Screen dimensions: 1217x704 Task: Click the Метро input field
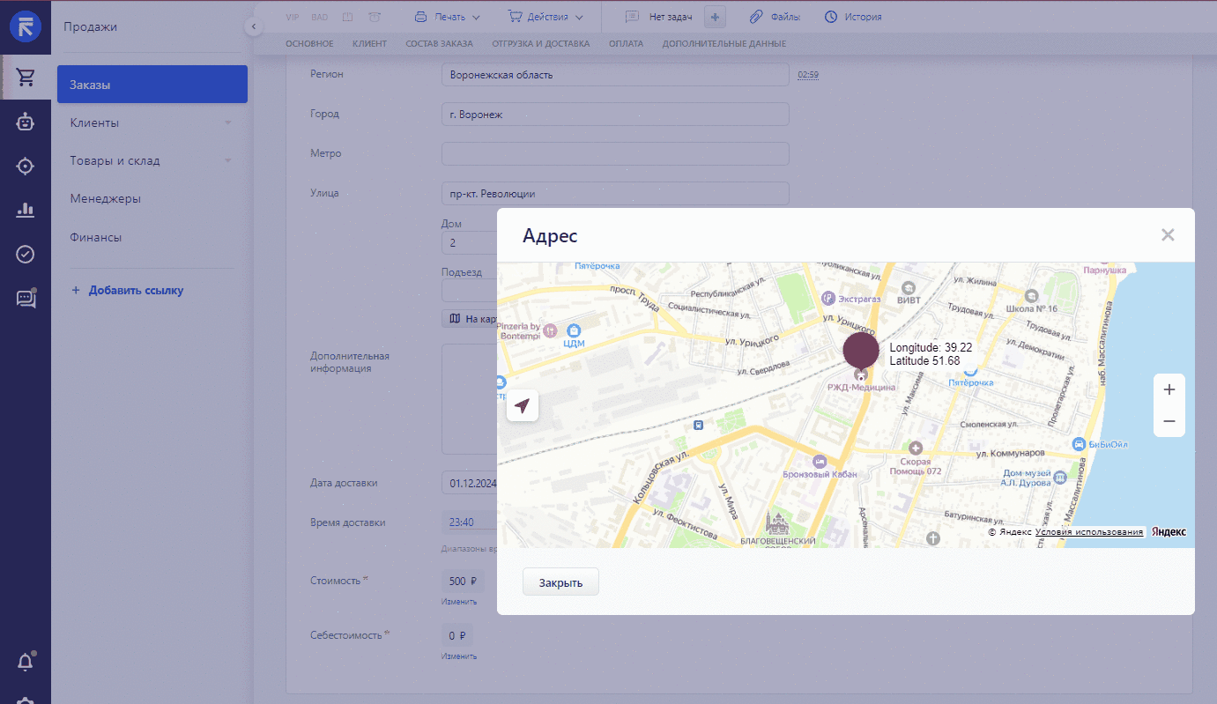[x=615, y=153]
